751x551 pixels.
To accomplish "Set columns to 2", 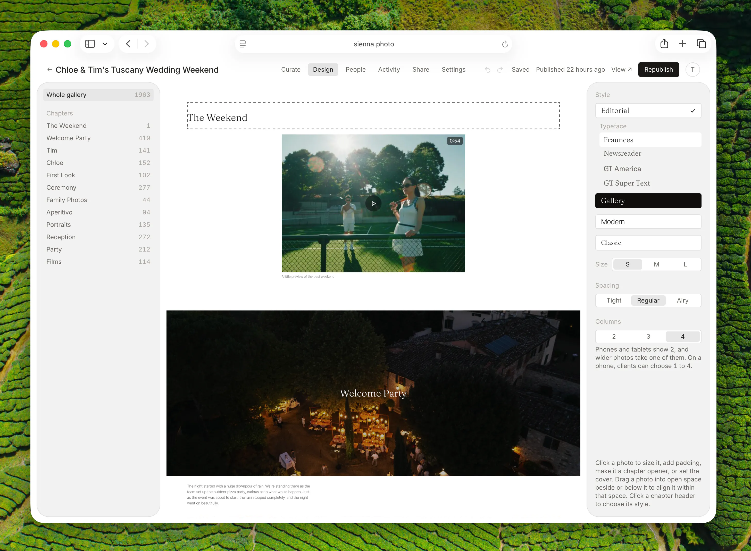I will coord(613,336).
